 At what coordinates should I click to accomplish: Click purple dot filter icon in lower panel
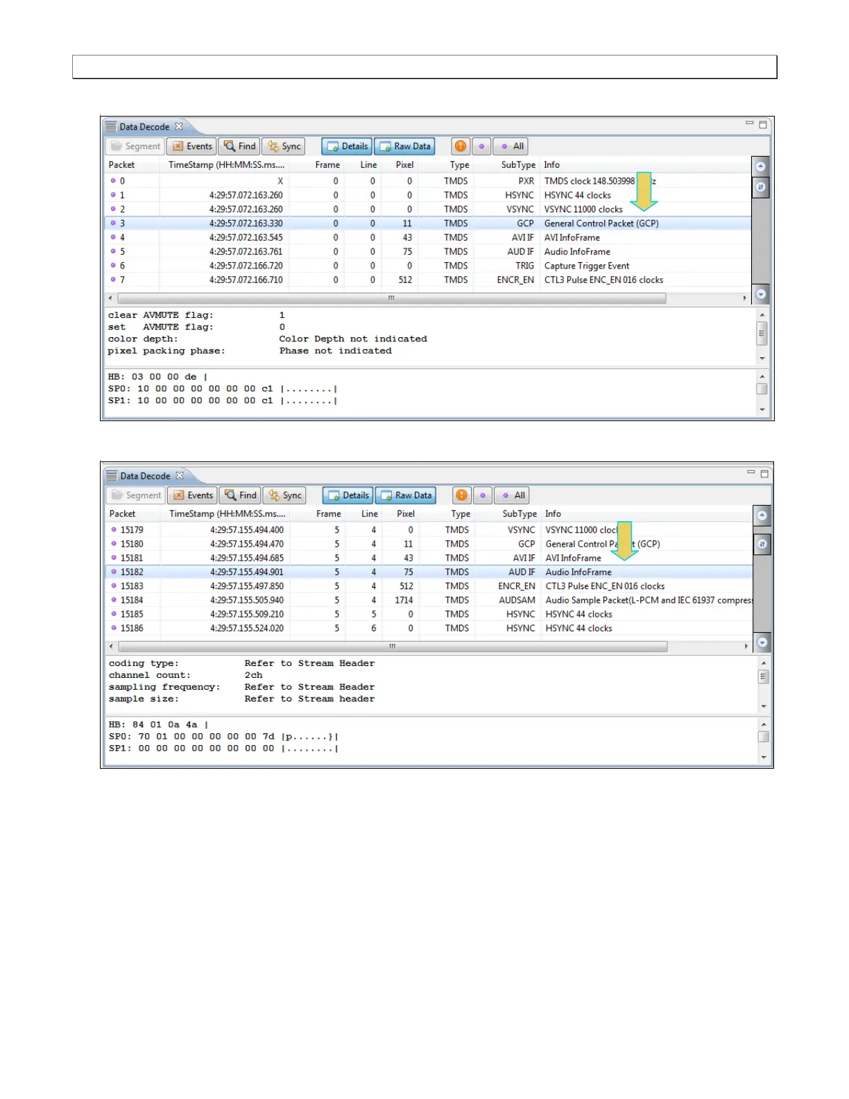click(x=483, y=495)
